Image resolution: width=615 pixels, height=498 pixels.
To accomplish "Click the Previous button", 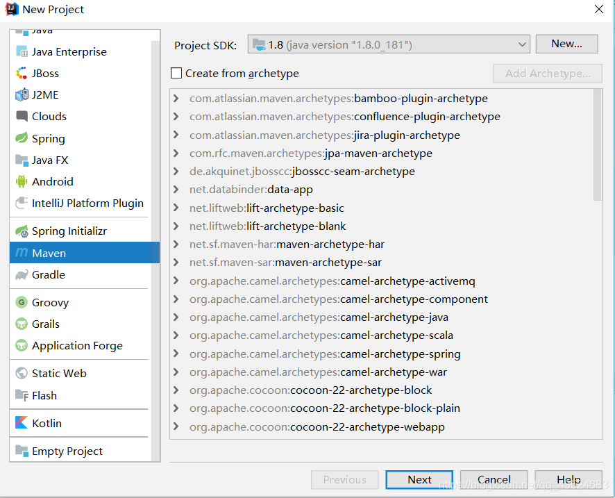I will (345, 479).
